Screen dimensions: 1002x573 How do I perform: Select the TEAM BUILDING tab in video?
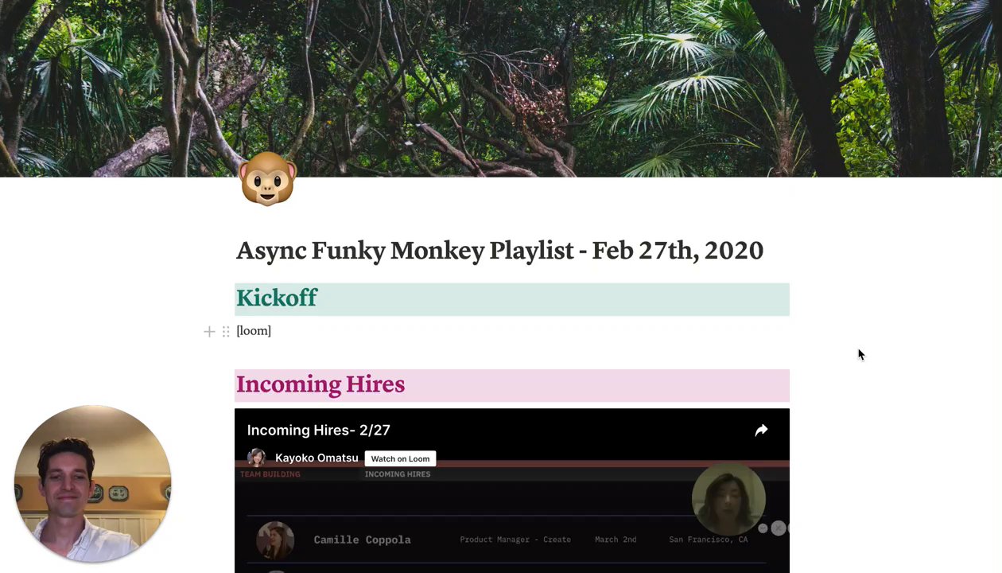click(270, 474)
